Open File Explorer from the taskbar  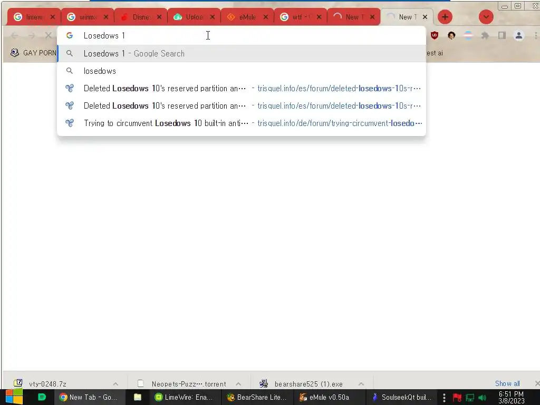pos(138,397)
